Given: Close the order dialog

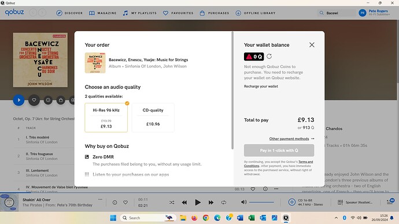Looking at the screenshot, I should pyautogui.click(x=312, y=45).
